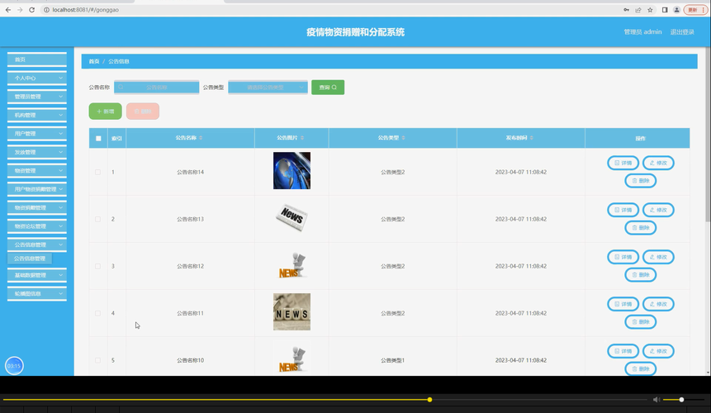Sort by 发布时间 column arrows
This screenshot has width=711, height=413.
[x=532, y=138]
